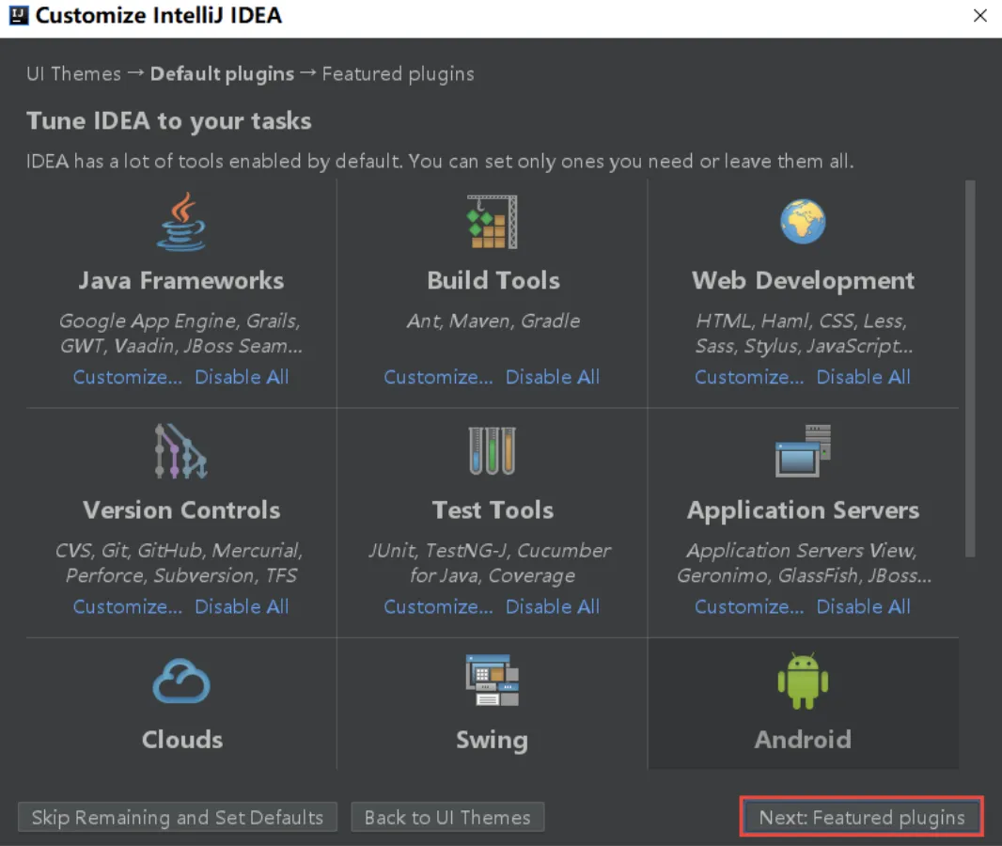Click the IntelliJ IDEA logo in title bar
This screenshot has width=1002, height=846.
[19, 15]
